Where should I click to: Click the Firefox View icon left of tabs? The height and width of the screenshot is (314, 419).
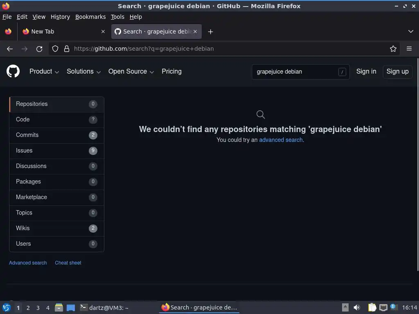click(x=8, y=31)
